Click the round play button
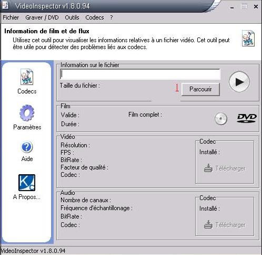262x255 pixels. (x=239, y=82)
